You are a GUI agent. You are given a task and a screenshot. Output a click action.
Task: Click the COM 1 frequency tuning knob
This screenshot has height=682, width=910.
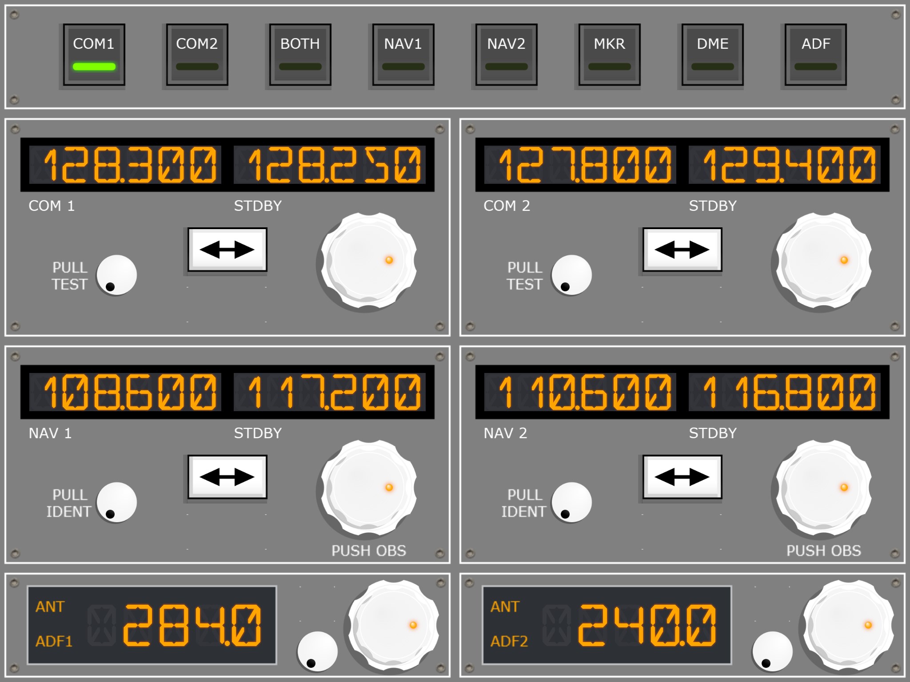click(368, 261)
